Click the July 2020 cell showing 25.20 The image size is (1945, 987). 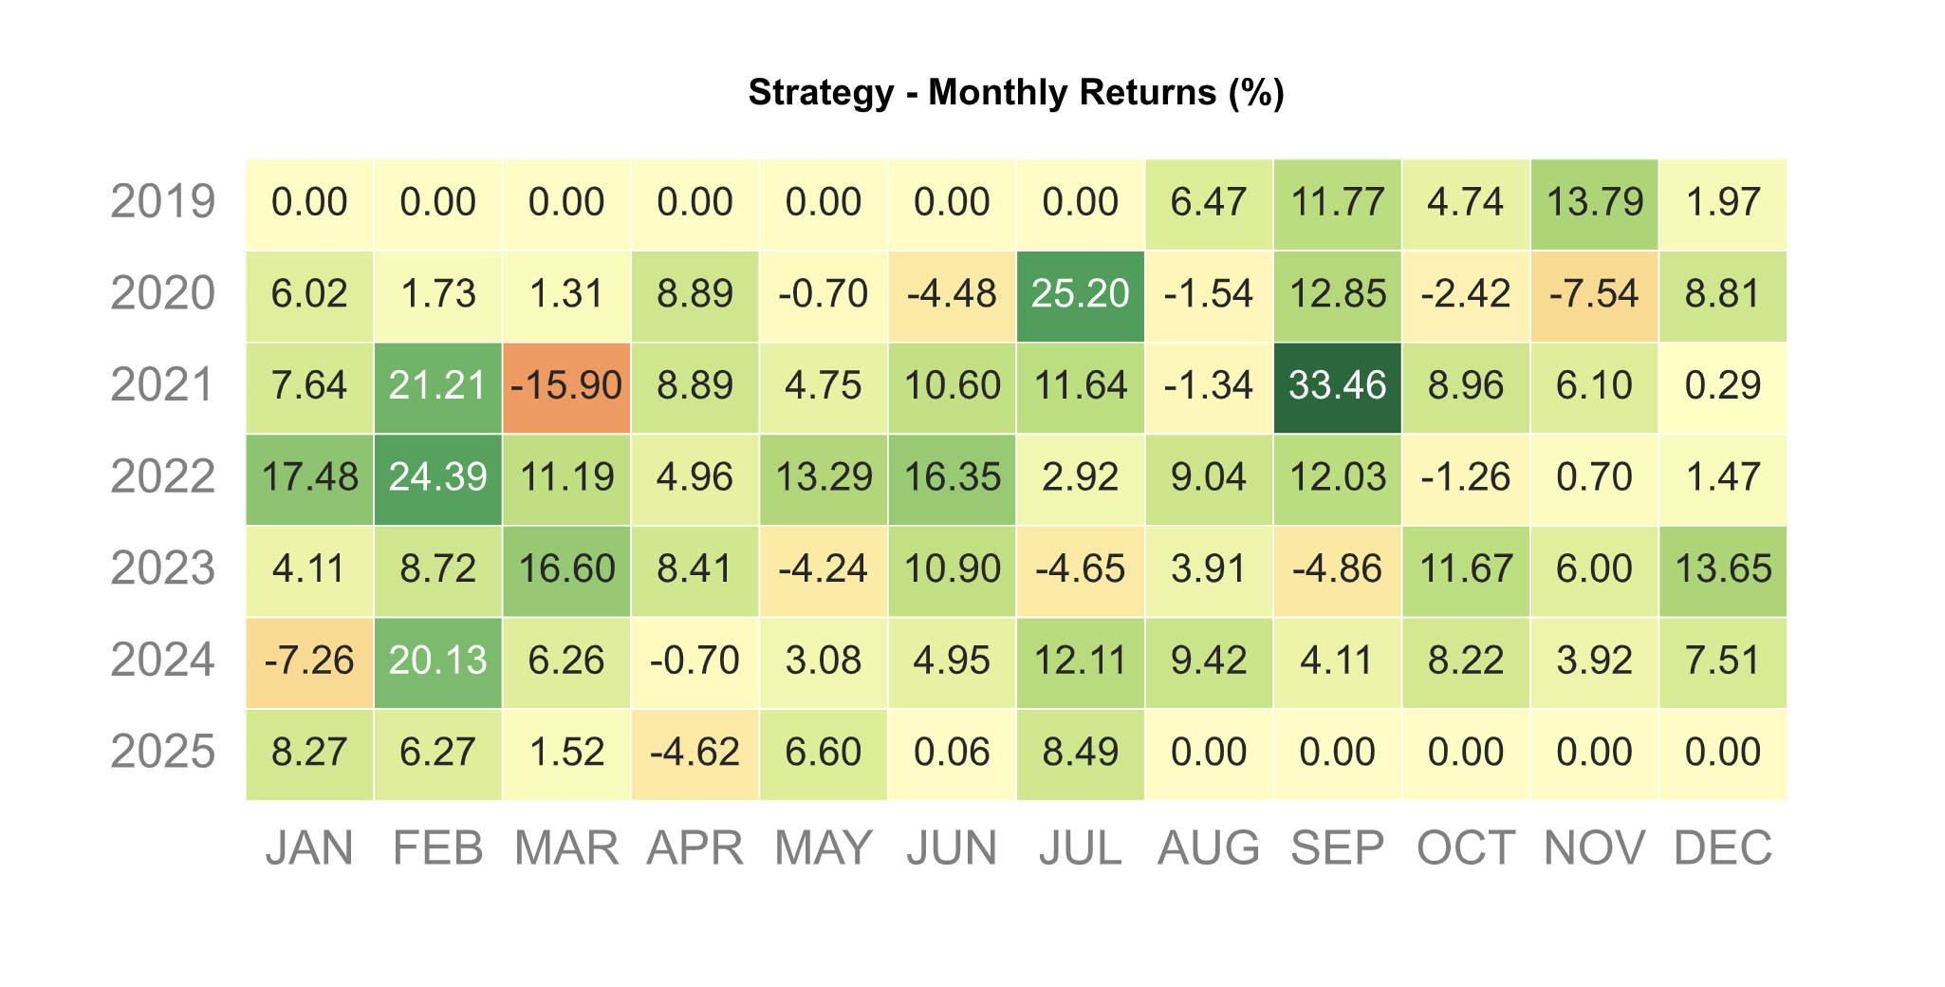[1080, 294]
